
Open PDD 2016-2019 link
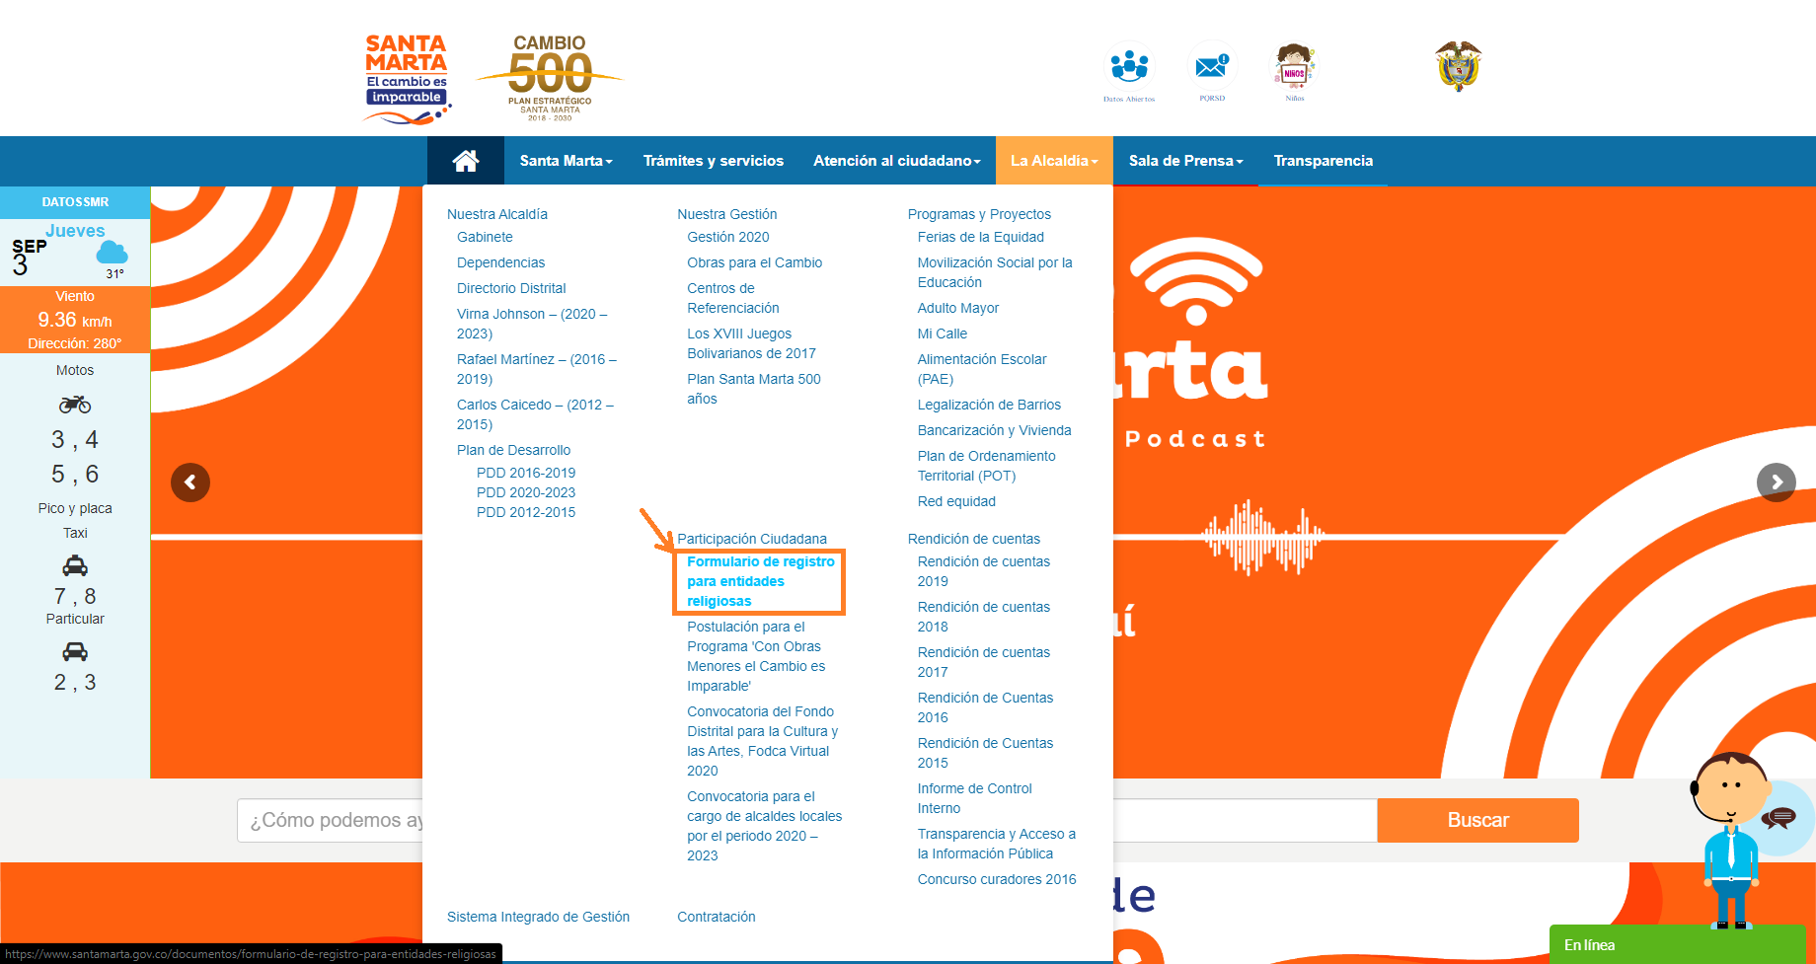point(526,473)
